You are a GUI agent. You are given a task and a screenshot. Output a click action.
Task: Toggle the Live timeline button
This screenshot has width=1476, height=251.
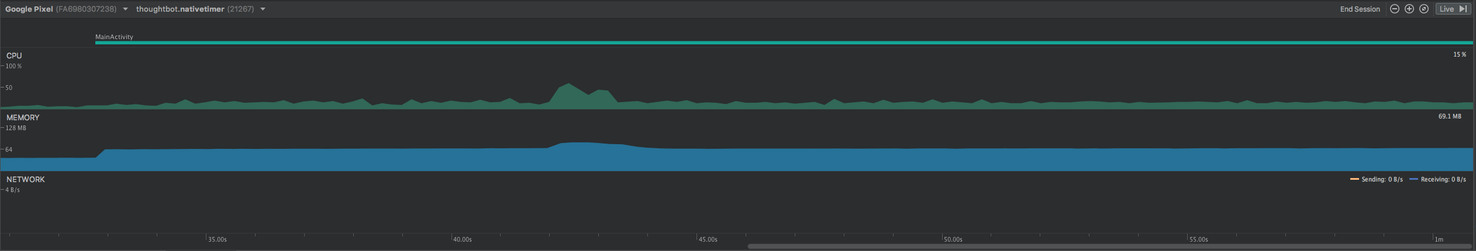pyautogui.click(x=1453, y=9)
